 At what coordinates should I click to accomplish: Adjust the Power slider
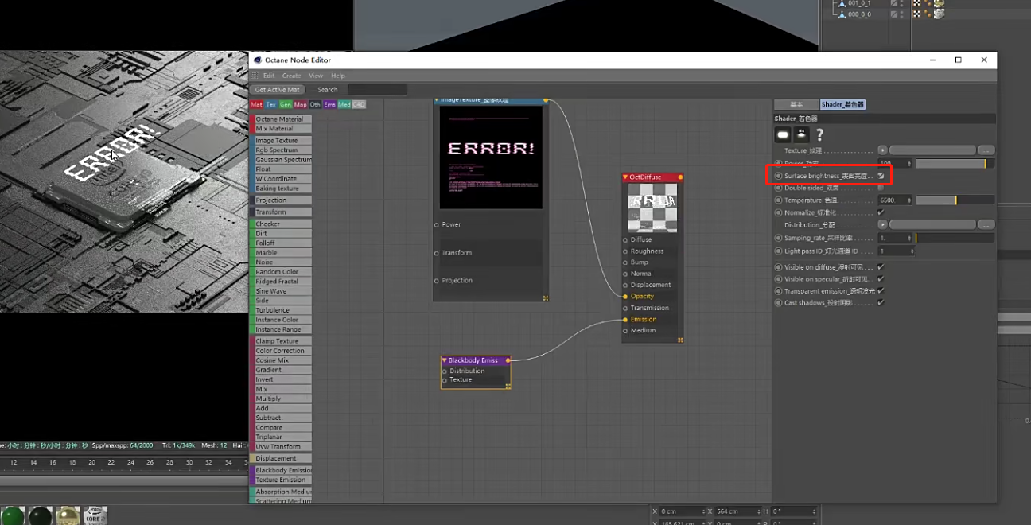(955, 164)
